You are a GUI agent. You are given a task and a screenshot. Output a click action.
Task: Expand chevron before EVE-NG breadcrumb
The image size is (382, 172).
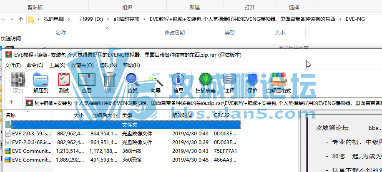(x=341, y=19)
